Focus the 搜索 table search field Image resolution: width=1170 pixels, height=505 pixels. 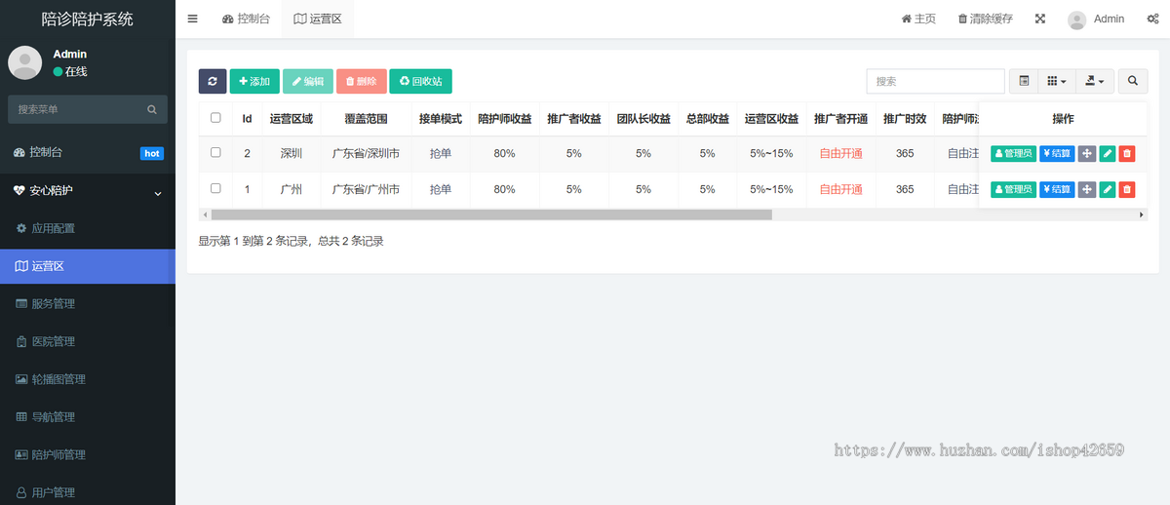coord(935,82)
